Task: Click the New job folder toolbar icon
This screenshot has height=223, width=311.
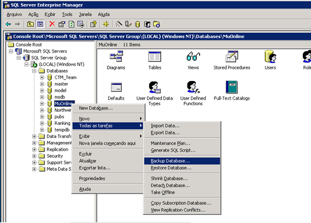Action: [x=156, y=24]
